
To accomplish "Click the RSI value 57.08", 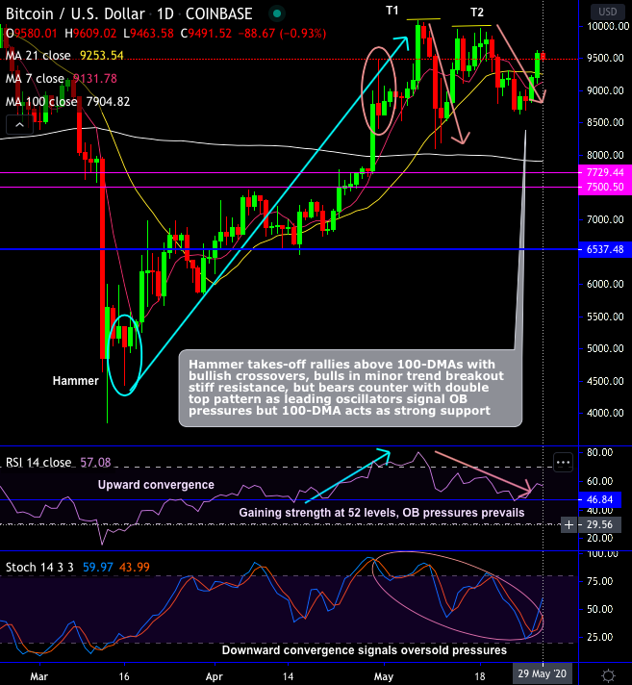I will tap(95, 462).
